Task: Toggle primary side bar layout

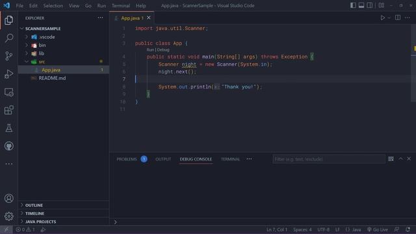Action: pyautogui.click(x=353, y=5)
